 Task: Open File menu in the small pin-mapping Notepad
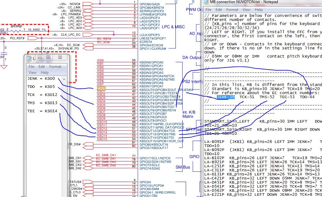coord(31,67)
